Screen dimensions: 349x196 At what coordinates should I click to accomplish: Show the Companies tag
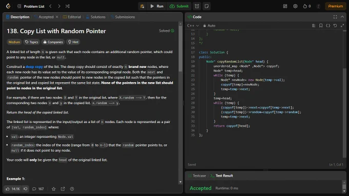[53, 42]
